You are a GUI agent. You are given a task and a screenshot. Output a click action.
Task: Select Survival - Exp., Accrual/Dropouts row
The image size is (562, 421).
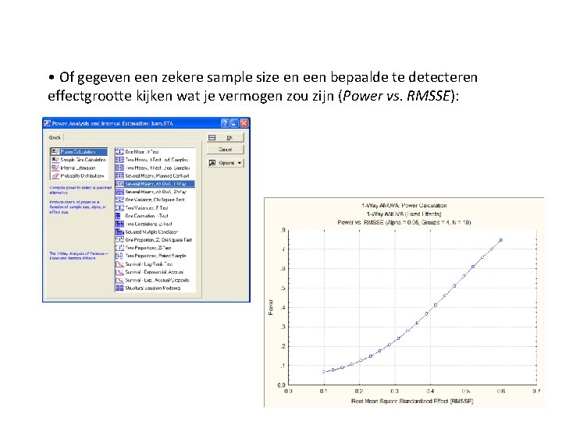tap(155, 280)
